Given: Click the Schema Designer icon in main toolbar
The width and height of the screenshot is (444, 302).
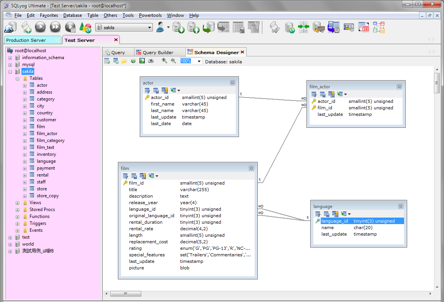Looking at the screenshot, I should (x=379, y=27).
